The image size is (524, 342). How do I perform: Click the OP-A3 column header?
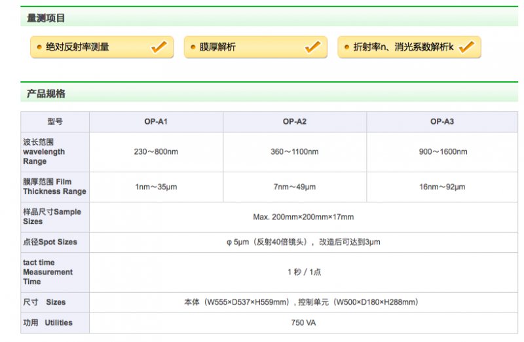point(442,122)
